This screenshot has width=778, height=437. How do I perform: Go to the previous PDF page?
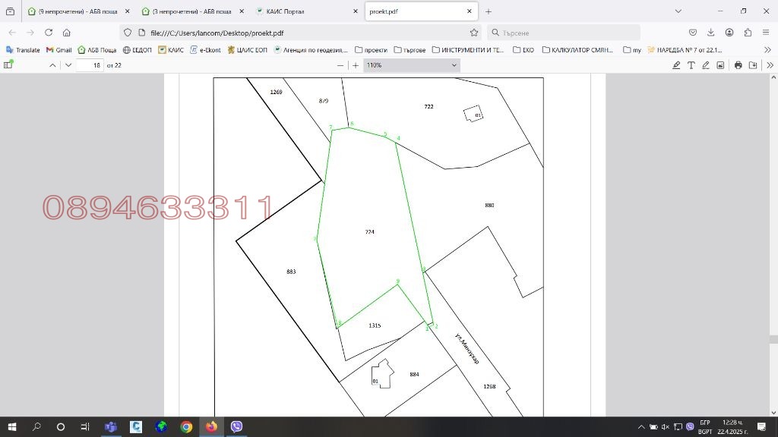(52, 65)
